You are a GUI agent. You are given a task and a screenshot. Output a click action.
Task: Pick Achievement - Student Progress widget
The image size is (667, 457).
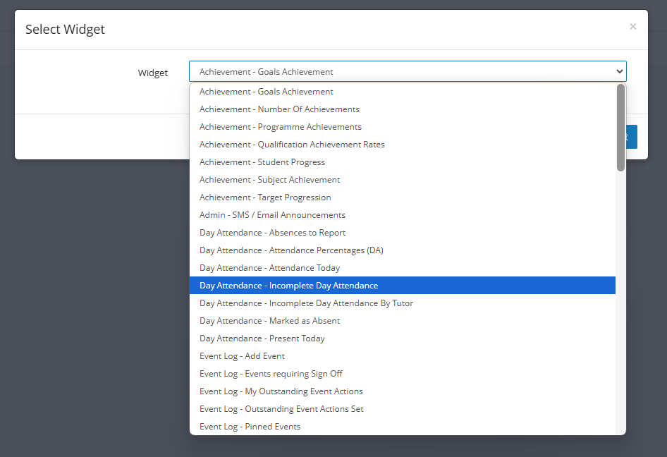(403, 162)
